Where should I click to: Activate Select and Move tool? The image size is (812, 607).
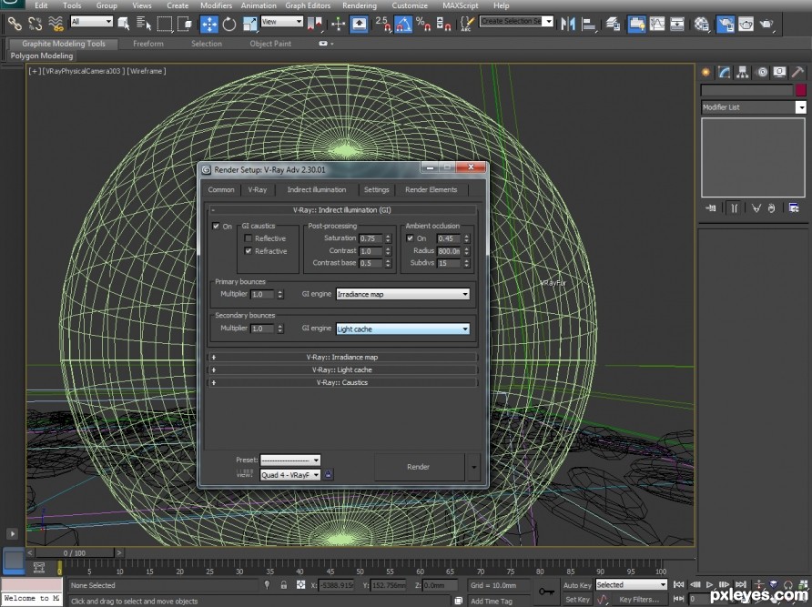coord(209,24)
